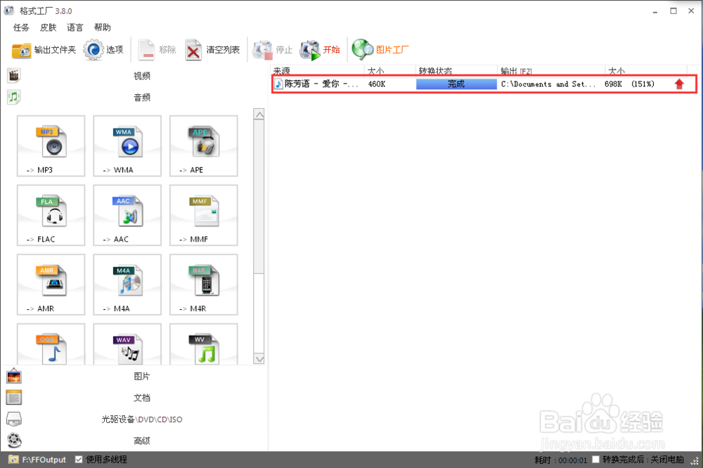
Task: Enable 转换完成后:关闭电脑 shutdown option
Action: [x=595, y=459]
